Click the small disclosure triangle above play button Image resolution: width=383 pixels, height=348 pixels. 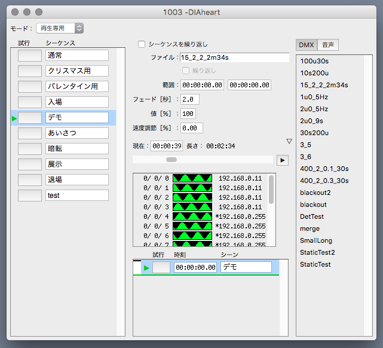coord(289,141)
